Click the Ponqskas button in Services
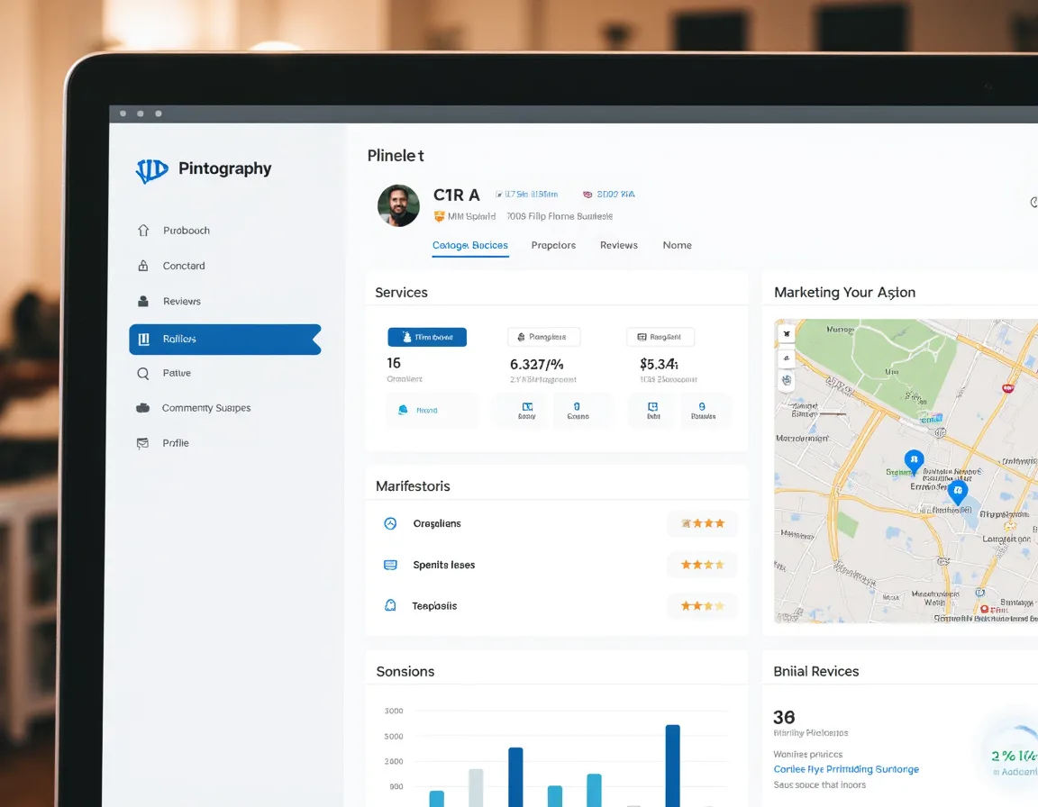The height and width of the screenshot is (807, 1038). pos(543,337)
